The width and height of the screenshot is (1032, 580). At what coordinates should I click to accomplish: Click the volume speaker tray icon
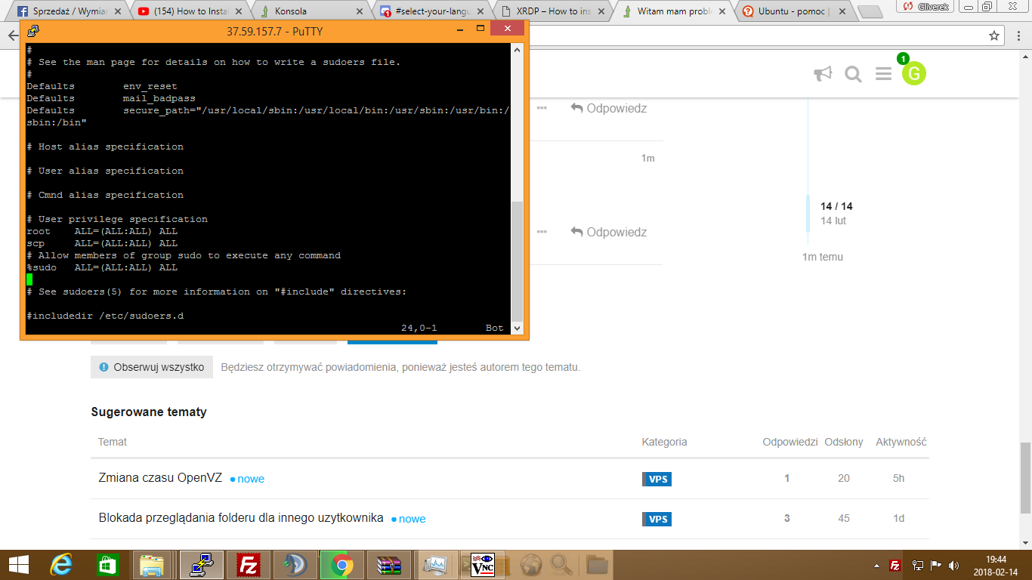[x=953, y=565]
